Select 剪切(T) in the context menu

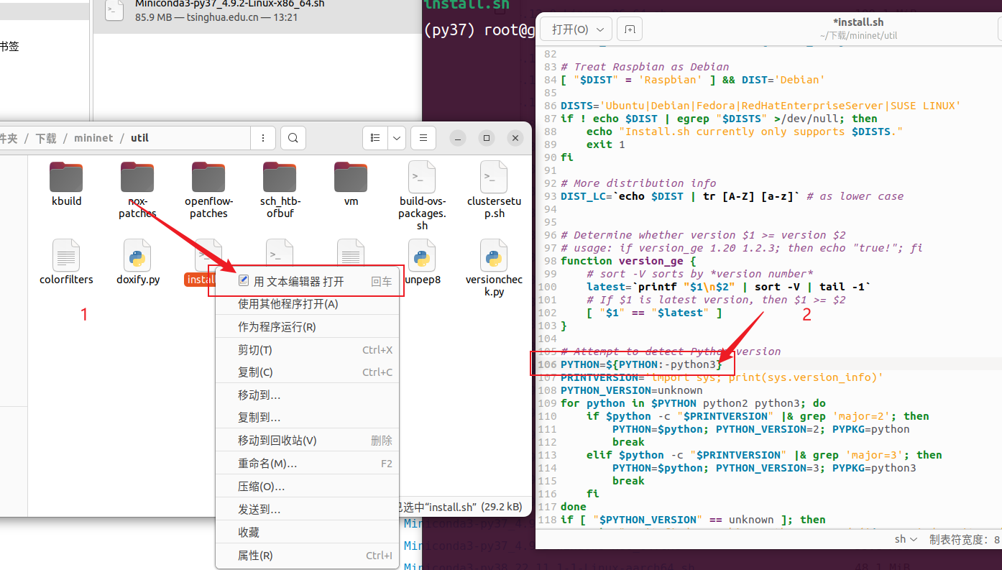tap(307, 350)
